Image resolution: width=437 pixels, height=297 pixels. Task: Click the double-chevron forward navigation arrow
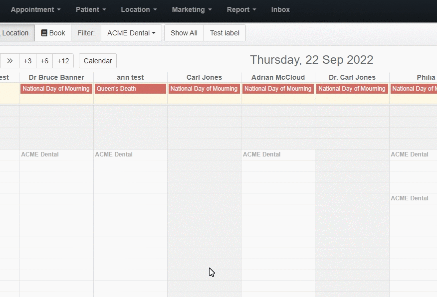[10, 61]
